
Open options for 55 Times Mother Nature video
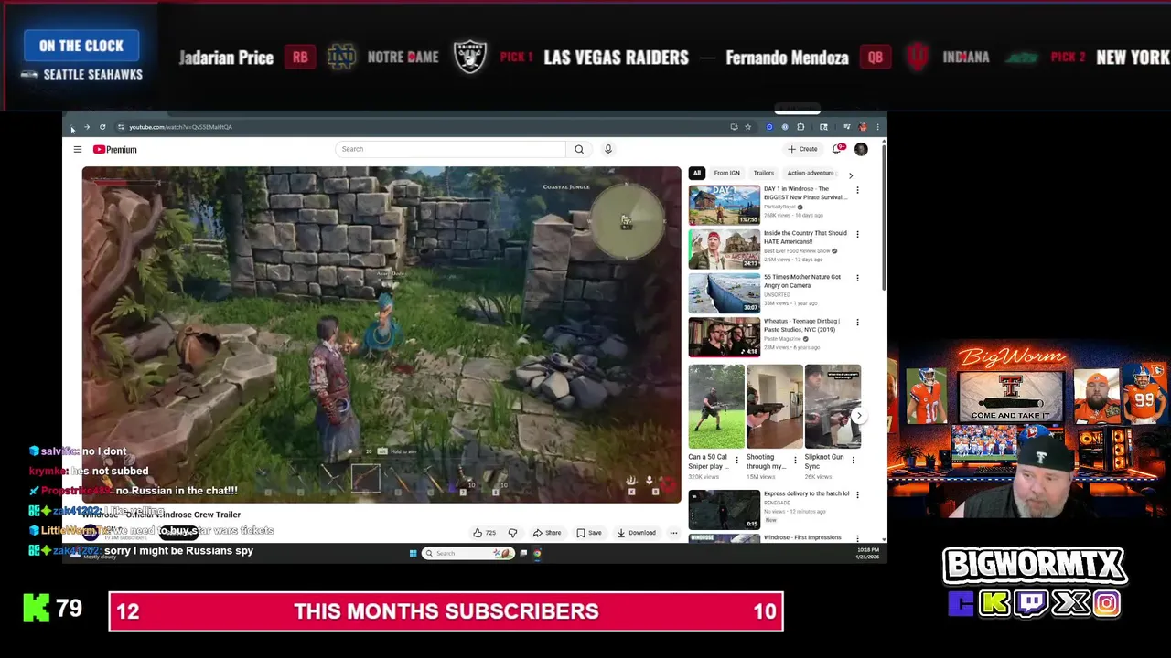click(857, 278)
